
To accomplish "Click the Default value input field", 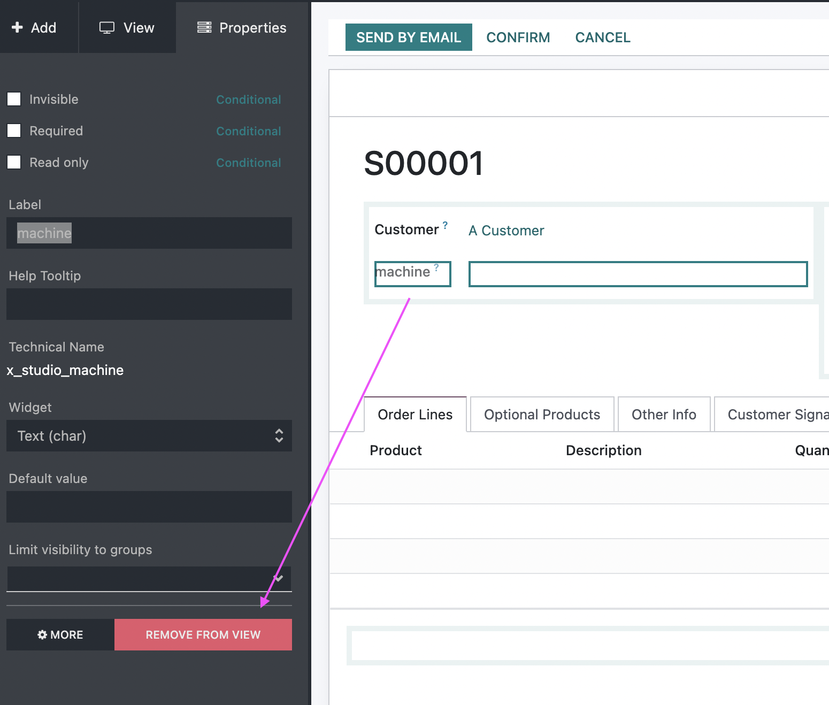I will pos(149,507).
